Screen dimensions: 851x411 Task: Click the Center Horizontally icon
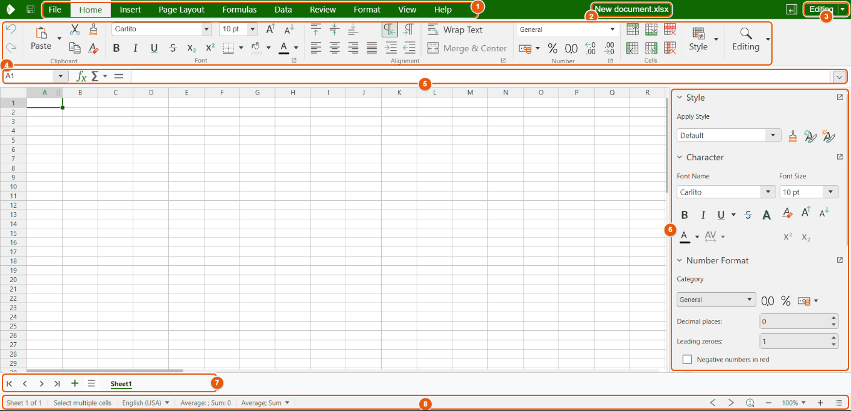click(335, 48)
